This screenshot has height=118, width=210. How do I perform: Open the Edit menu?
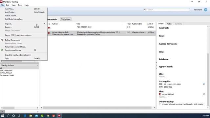pos(8,5)
